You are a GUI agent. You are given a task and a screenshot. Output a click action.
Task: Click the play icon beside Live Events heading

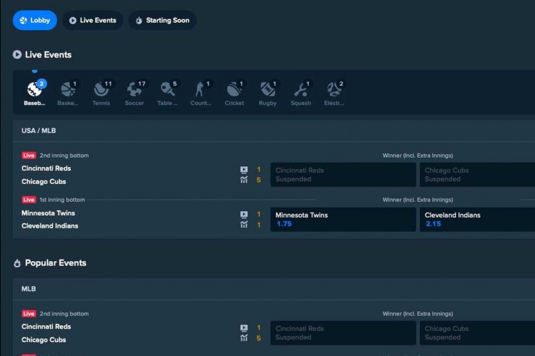tap(17, 55)
